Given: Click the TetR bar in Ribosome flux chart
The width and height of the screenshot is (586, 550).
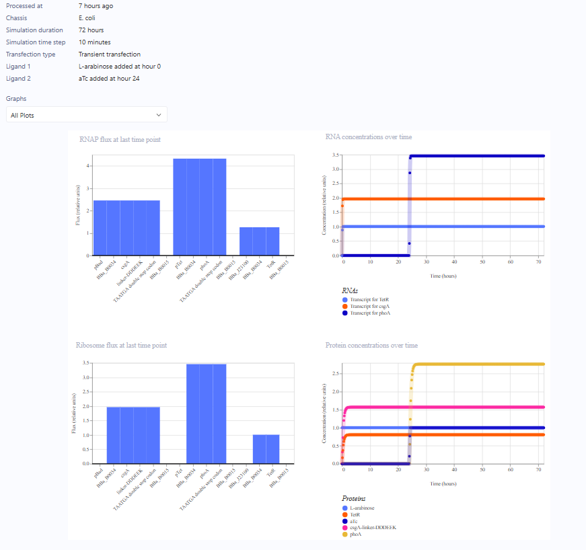Looking at the screenshot, I should 273,449.
